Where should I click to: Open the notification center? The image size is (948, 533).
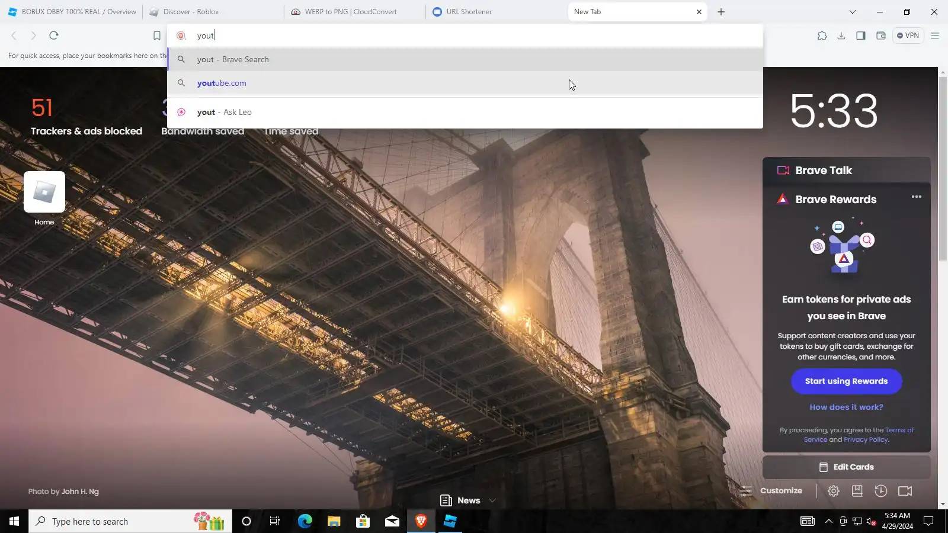(x=928, y=521)
